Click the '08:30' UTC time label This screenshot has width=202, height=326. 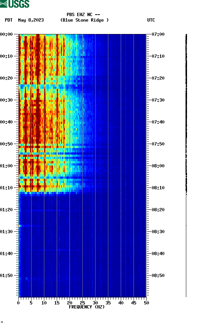click(158, 232)
